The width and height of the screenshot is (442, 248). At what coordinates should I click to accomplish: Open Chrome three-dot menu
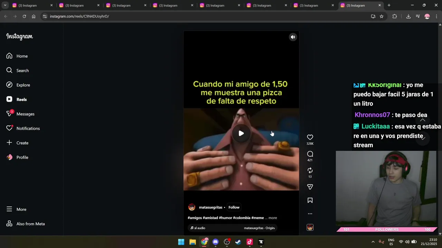(x=436, y=16)
